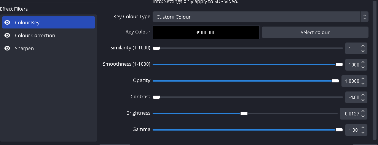Click the middle of the Similarity slider track

tap(248, 48)
